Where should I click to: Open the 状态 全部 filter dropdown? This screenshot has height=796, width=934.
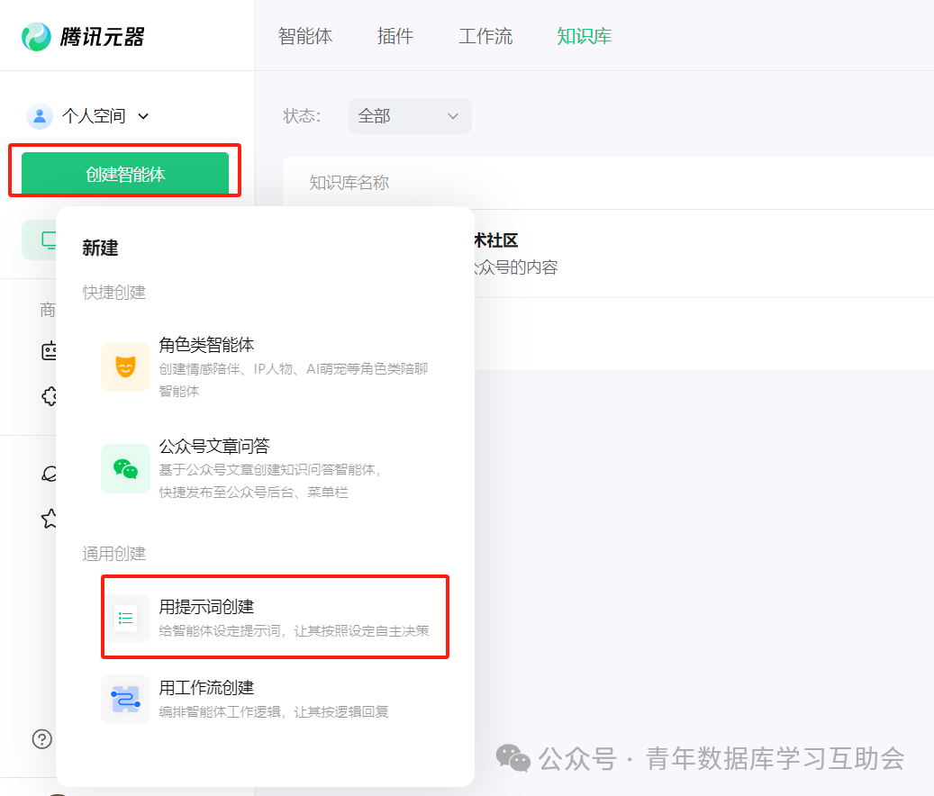(x=410, y=116)
